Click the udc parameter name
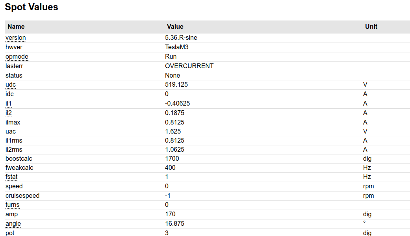The height and width of the screenshot is (236, 410). tap(11, 85)
